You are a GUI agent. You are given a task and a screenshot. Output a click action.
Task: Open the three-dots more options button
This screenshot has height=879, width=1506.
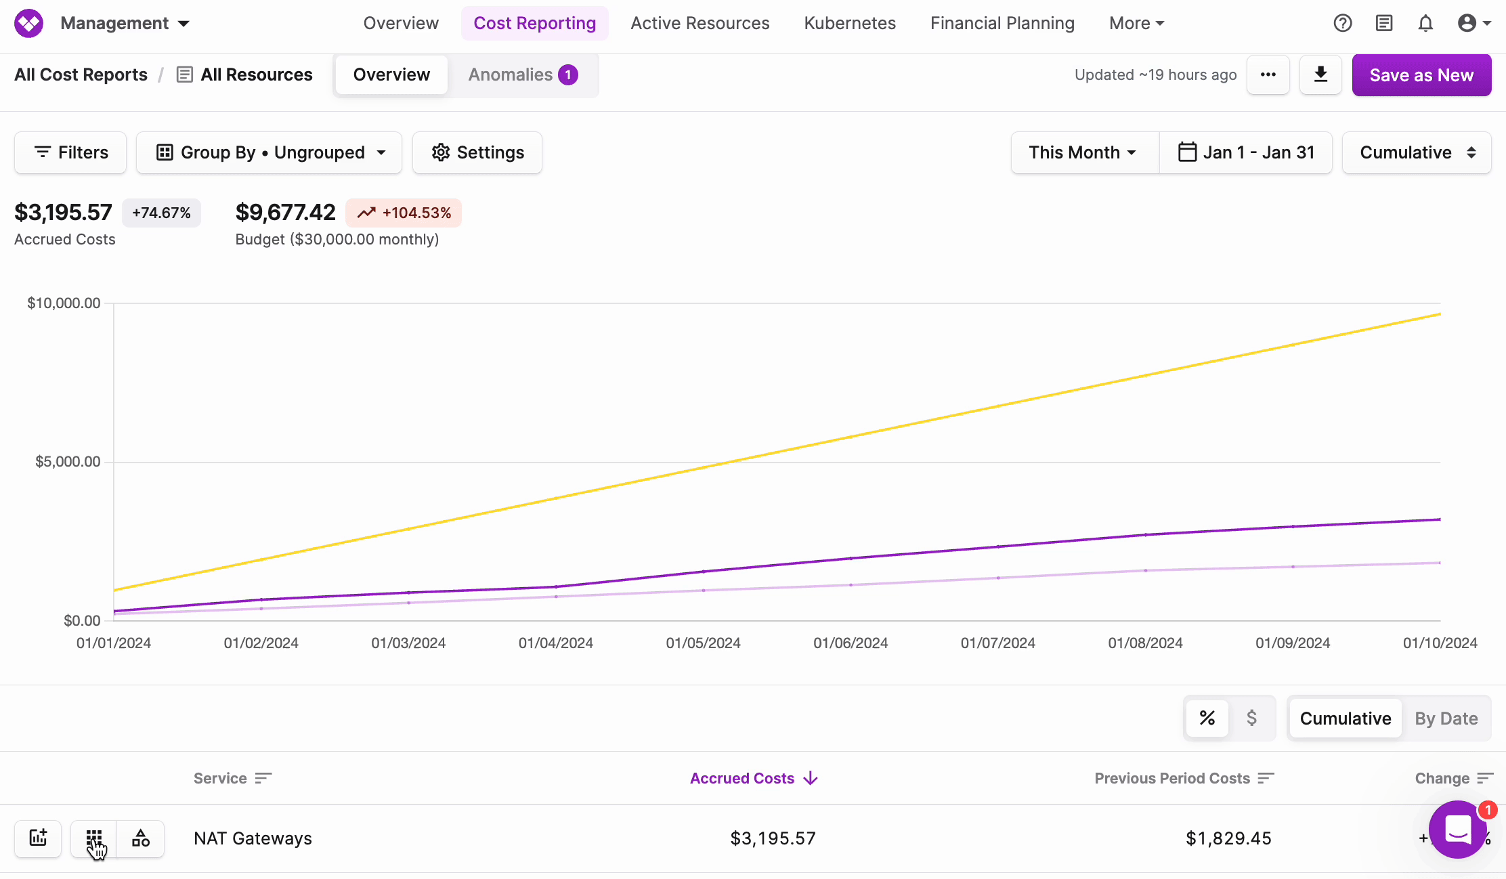click(1268, 74)
